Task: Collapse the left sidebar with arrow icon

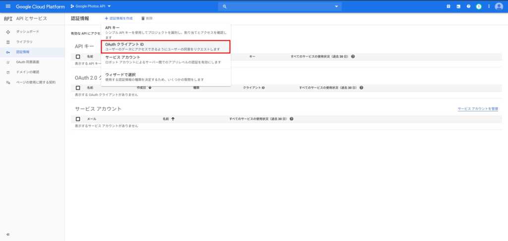Action: pyautogui.click(x=8, y=234)
